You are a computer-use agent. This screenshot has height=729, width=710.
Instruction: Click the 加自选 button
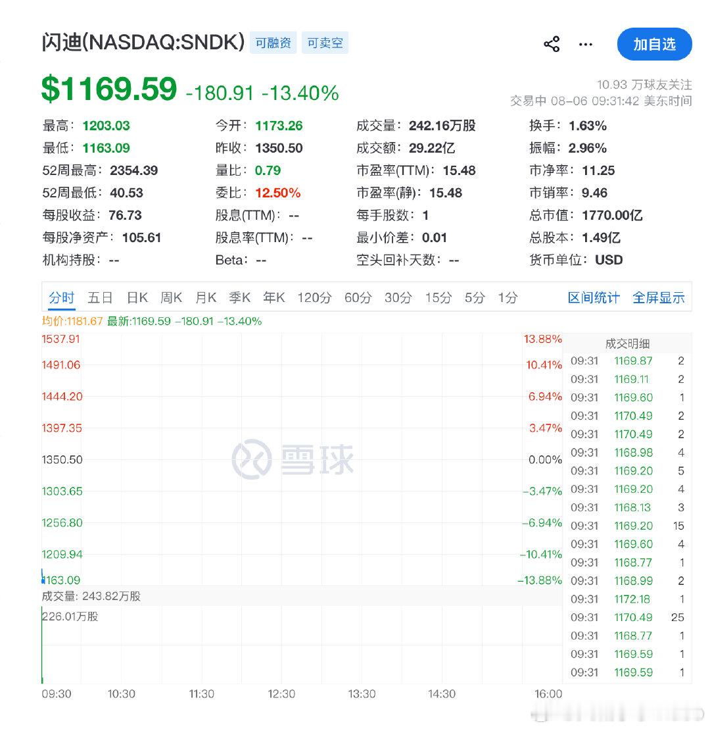pyautogui.click(x=654, y=44)
